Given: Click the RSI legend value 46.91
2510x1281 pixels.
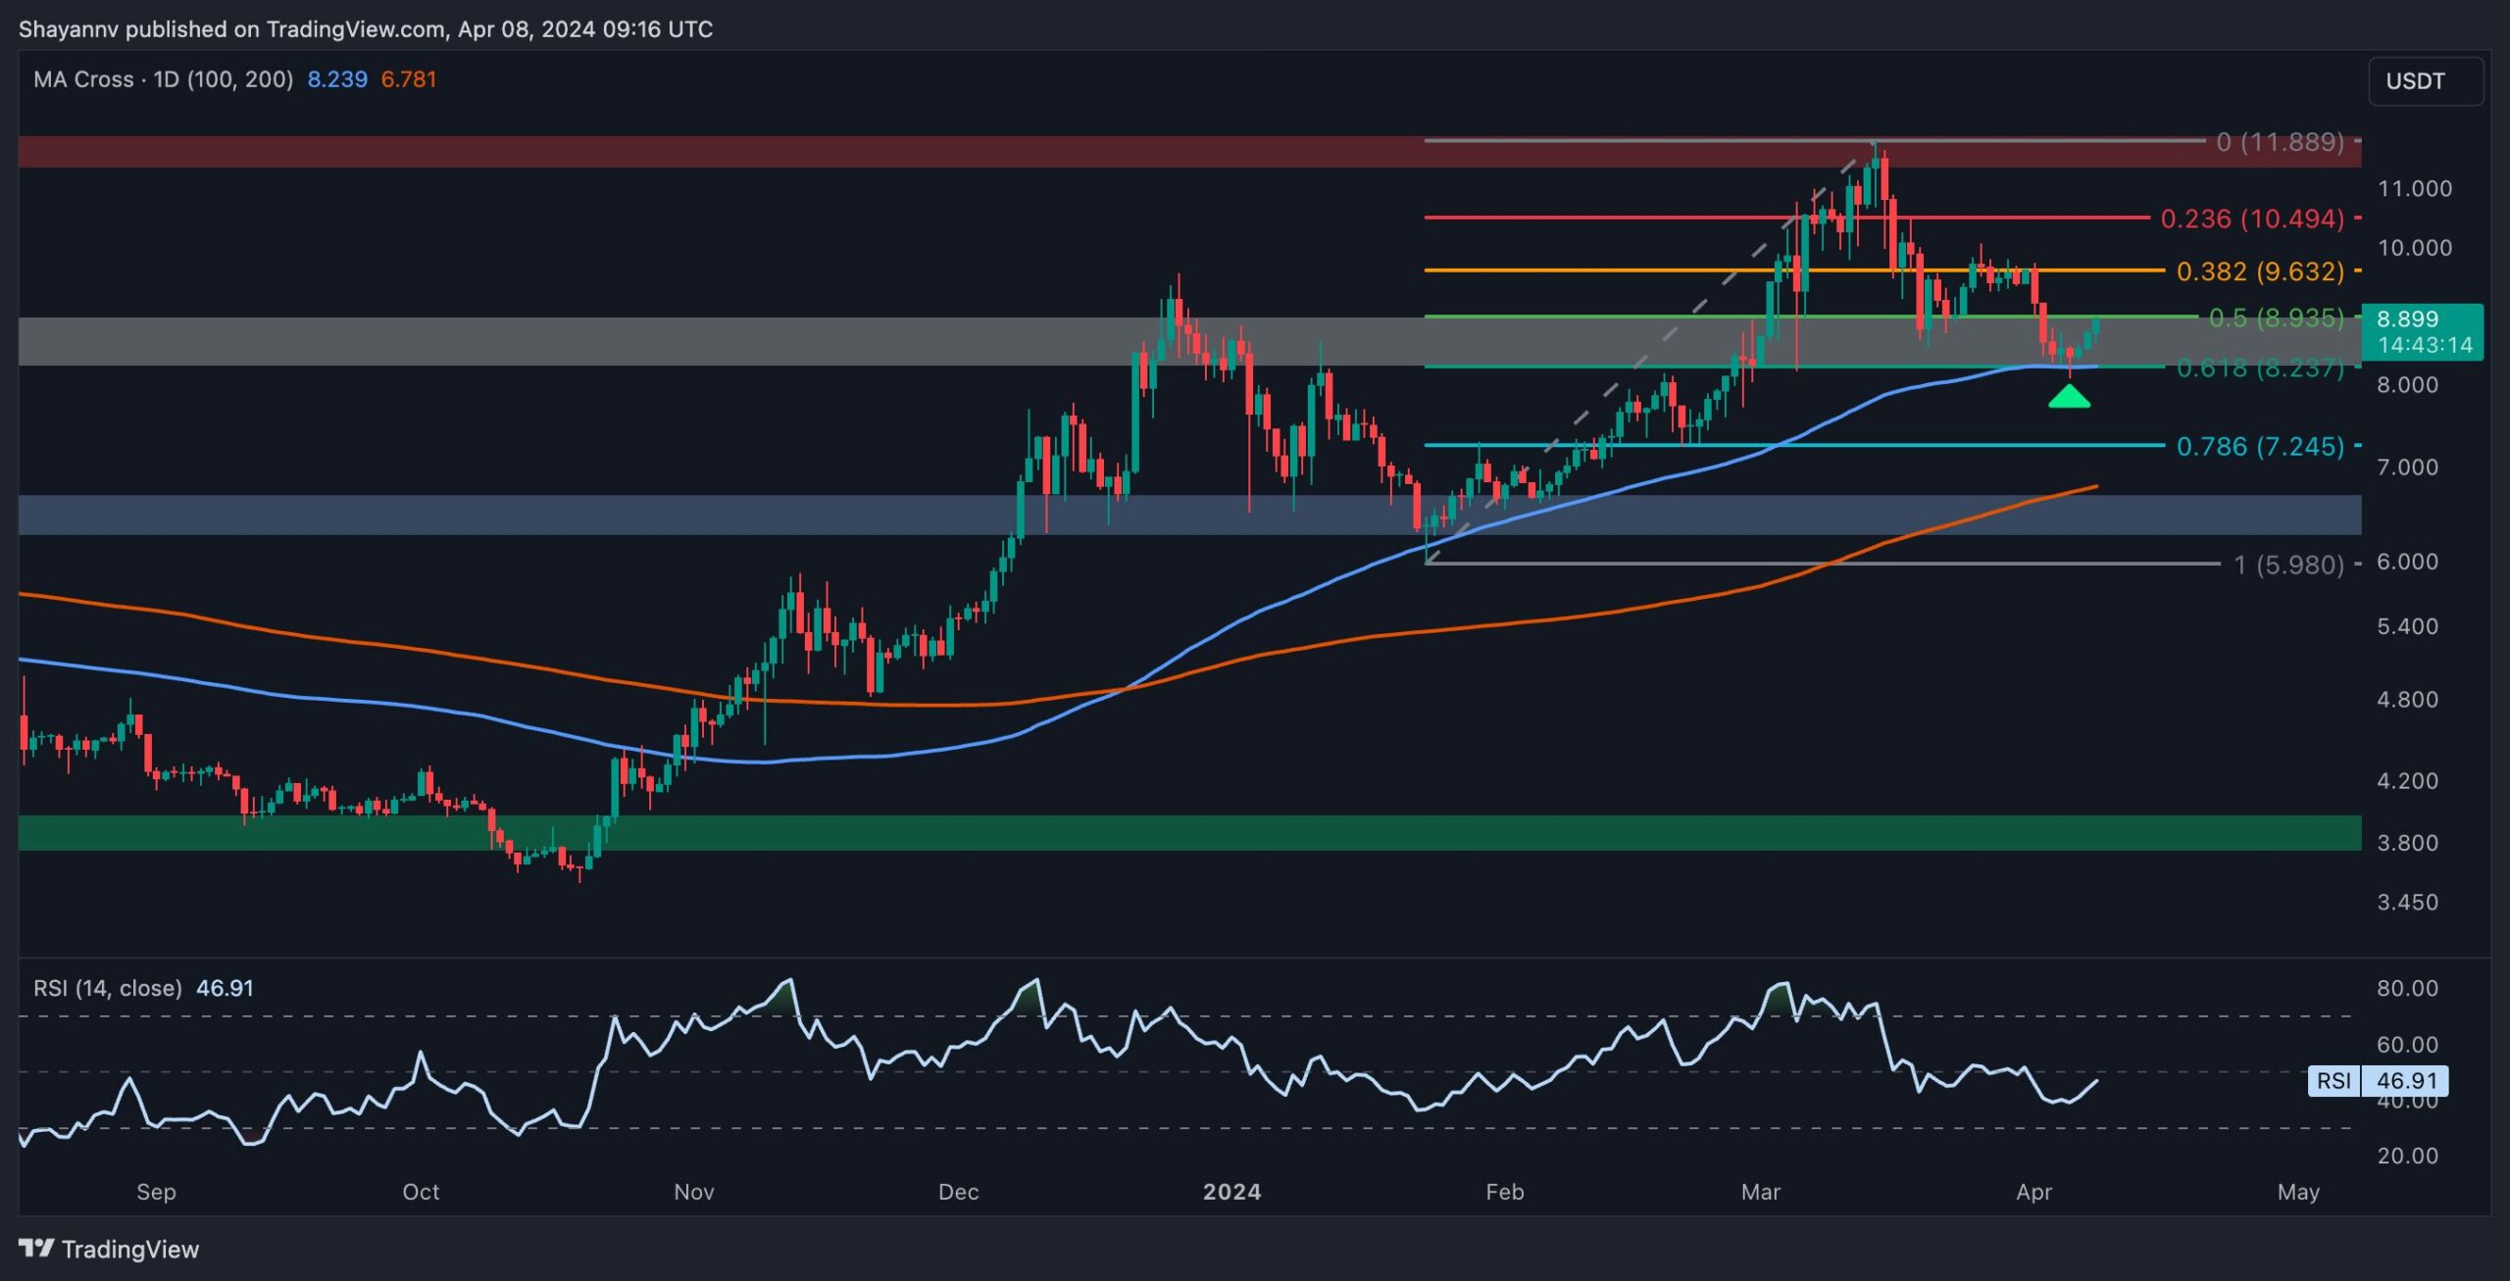Looking at the screenshot, I should pos(225,988).
